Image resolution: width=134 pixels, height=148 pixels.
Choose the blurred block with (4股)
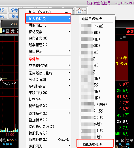pyautogui.click(x=97, y=33)
